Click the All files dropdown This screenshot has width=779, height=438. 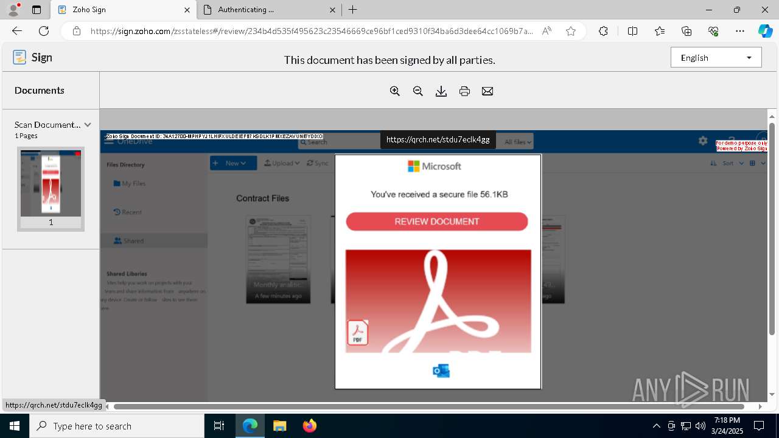pos(518,142)
